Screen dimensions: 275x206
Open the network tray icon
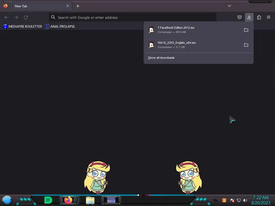click(x=239, y=200)
